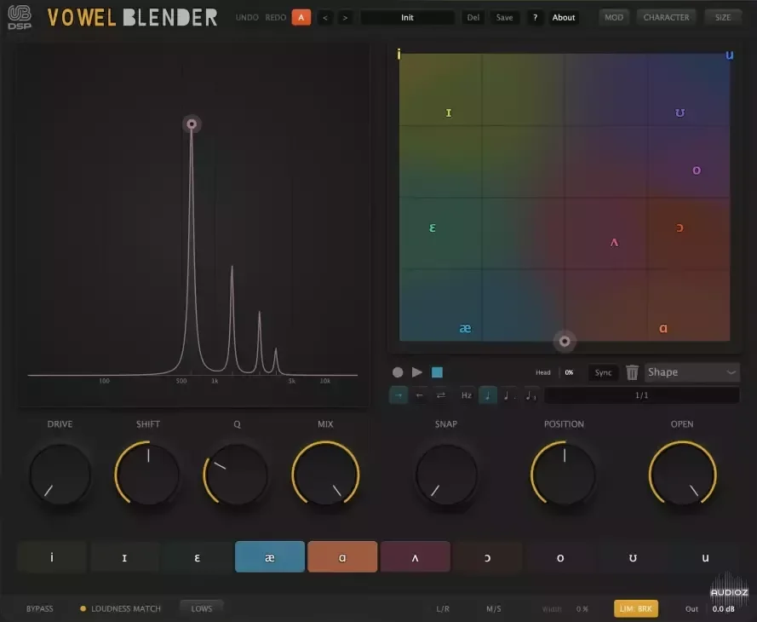Screen dimensions: 757x622
Task: Open the 1/1 rate selector
Action: (641, 395)
